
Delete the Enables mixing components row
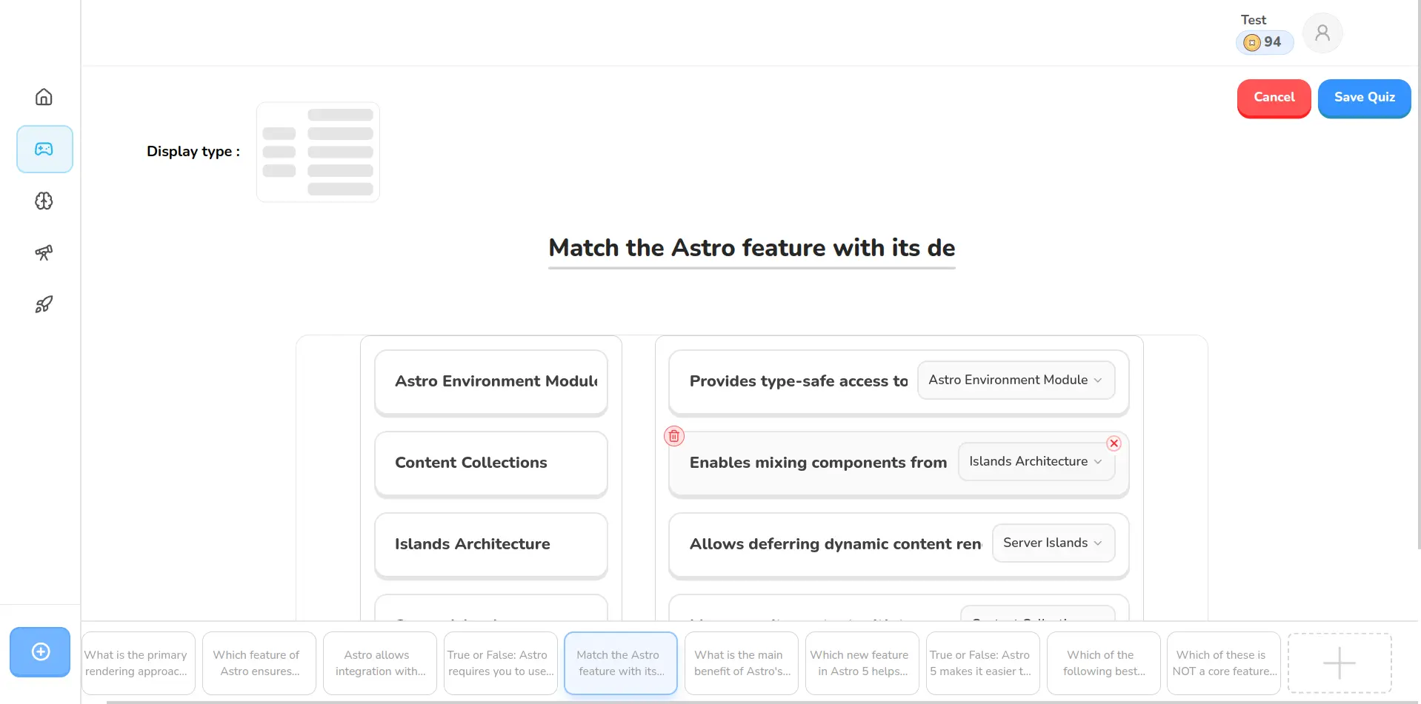pyautogui.click(x=673, y=436)
